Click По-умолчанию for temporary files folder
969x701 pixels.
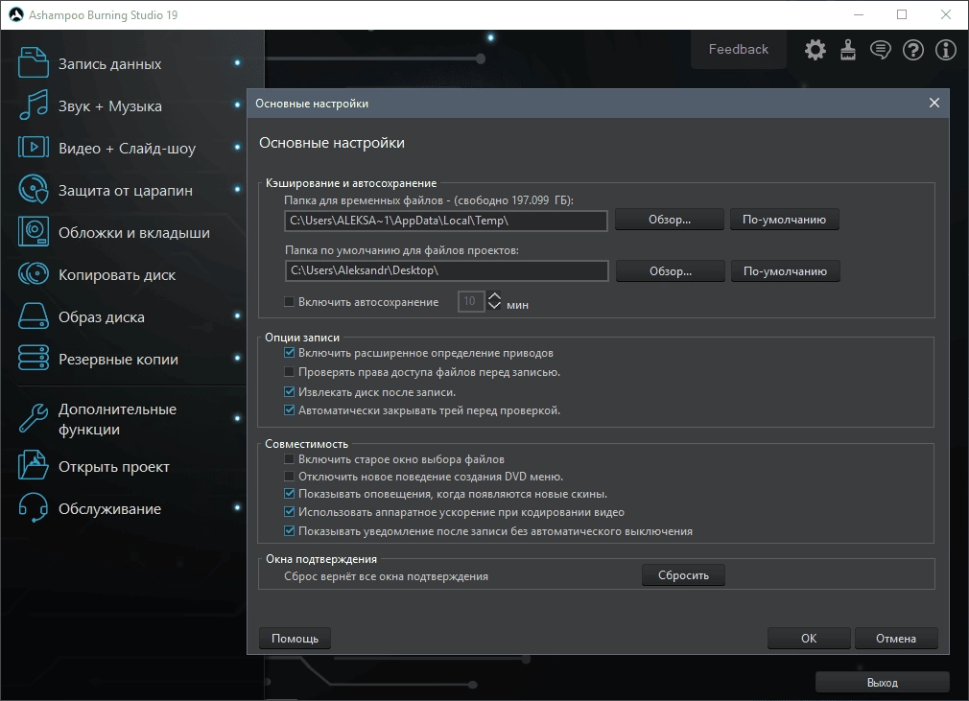click(784, 220)
